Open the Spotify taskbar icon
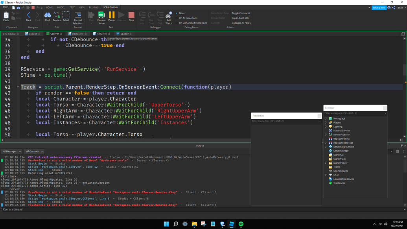Image resolution: width=407 pixels, height=229 pixels. point(241,224)
